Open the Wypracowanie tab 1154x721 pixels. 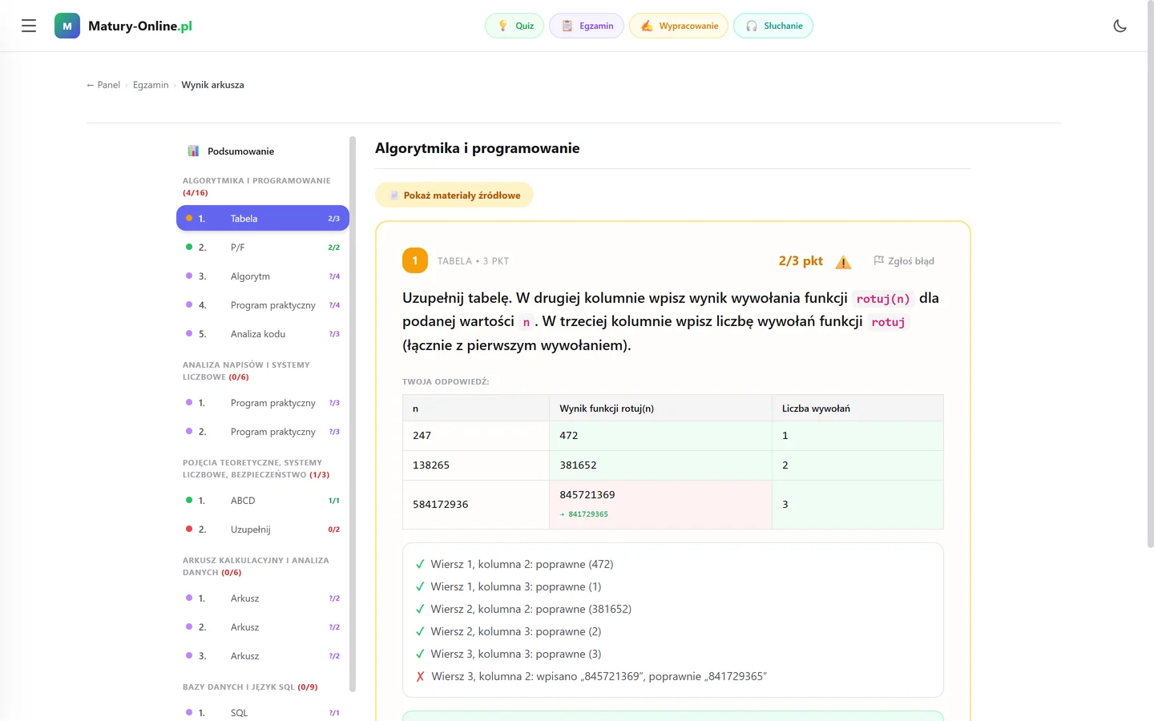[679, 26]
